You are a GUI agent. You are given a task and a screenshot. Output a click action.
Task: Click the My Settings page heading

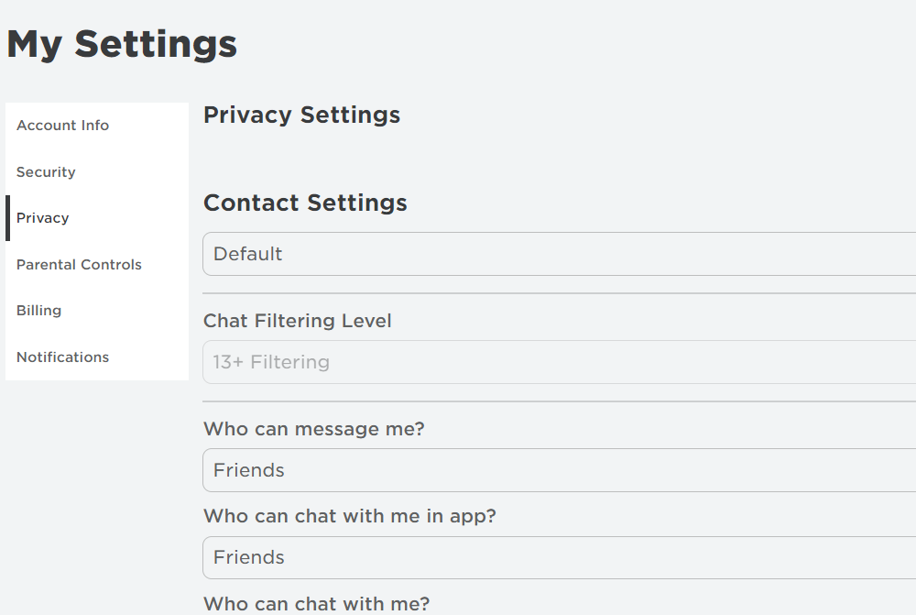[122, 44]
